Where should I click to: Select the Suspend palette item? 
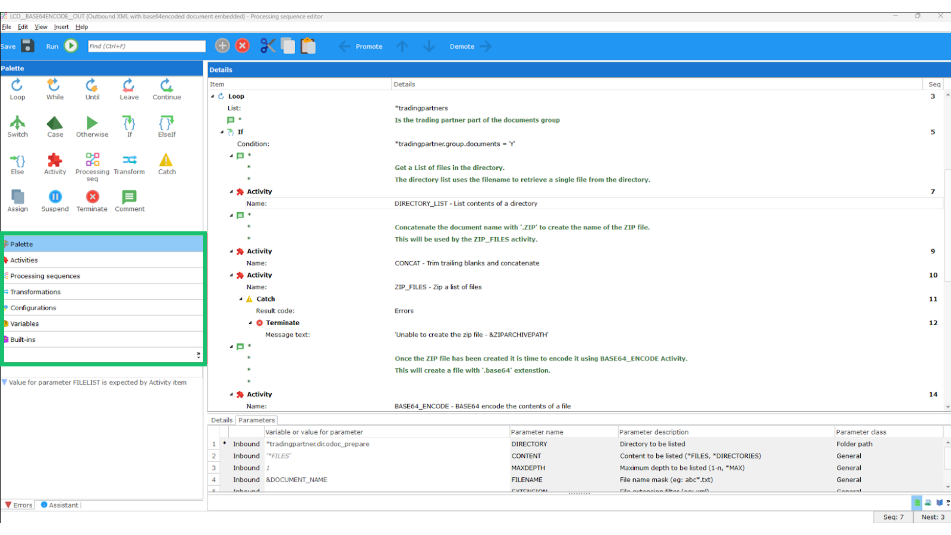click(55, 201)
